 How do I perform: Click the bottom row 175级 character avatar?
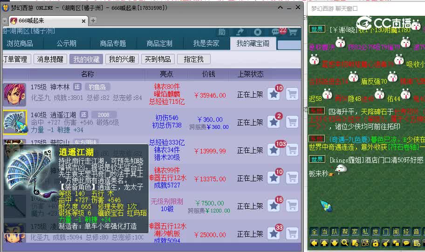(x=14, y=233)
